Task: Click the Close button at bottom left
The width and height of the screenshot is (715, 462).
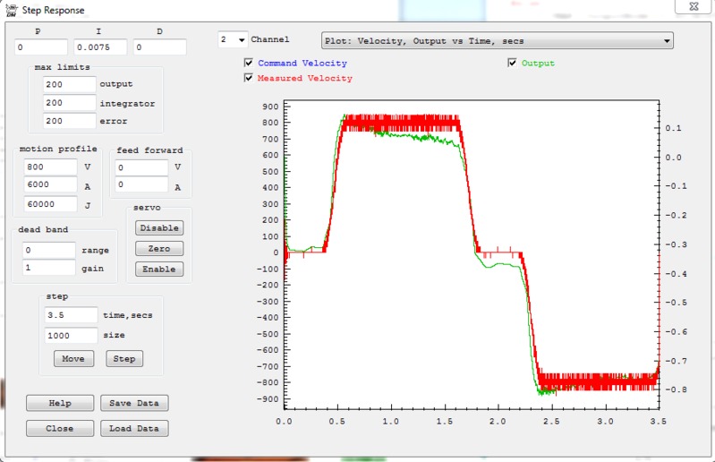Action: pos(60,429)
